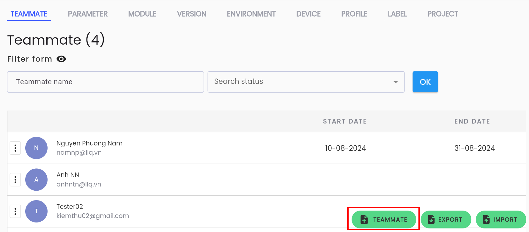Expand the Search status dropdown arrow
This screenshot has height=232, width=529.
tap(396, 82)
